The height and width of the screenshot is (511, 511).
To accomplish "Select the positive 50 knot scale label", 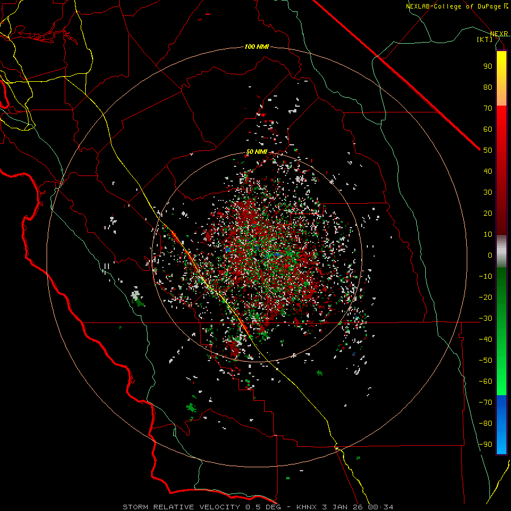I will coord(488,150).
